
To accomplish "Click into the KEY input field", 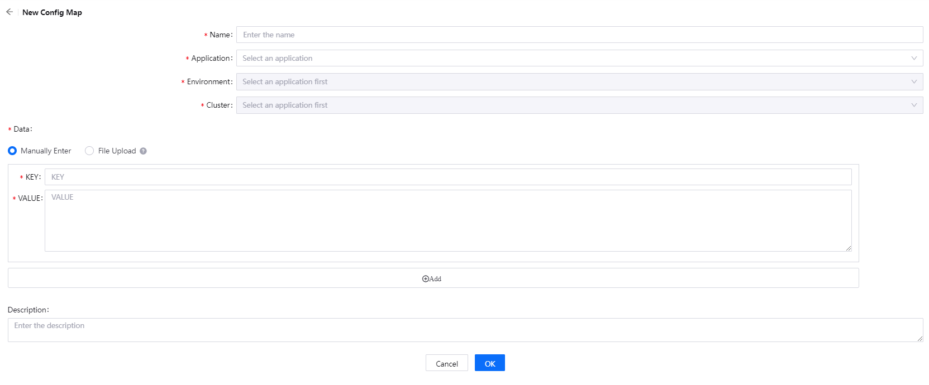I will [x=448, y=177].
